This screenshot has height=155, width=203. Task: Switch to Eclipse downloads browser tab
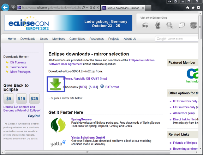(123, 8)
